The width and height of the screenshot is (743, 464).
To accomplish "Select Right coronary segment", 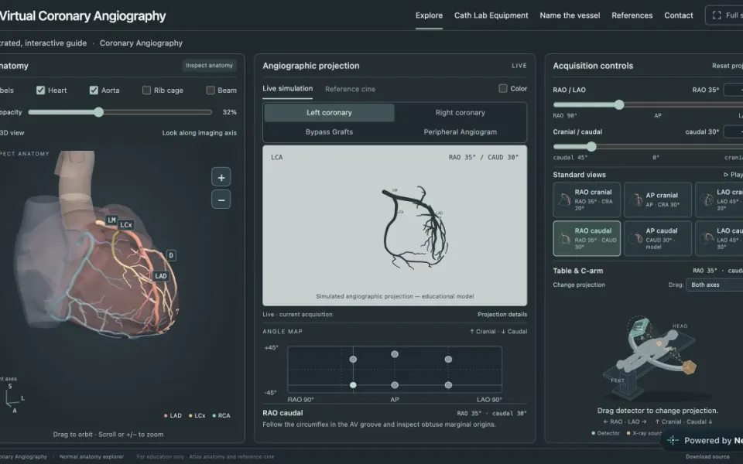I will [460, 113].
